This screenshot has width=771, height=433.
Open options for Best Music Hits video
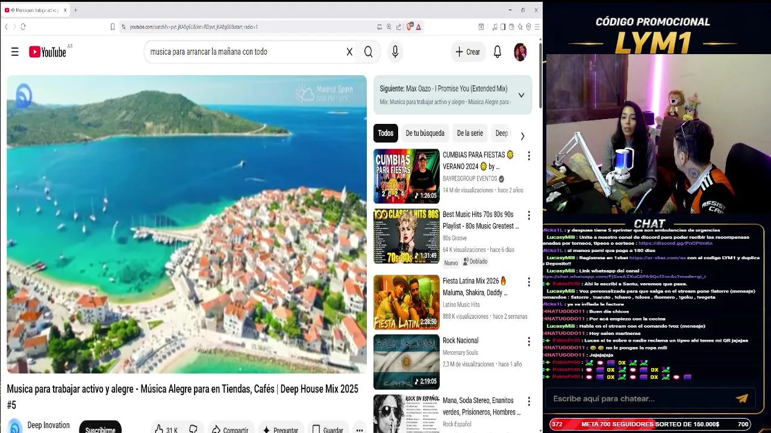pyautogui.click(x=529, y=215)
